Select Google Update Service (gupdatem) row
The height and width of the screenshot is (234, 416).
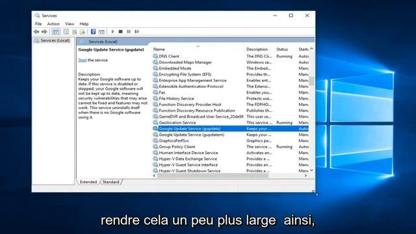[230, 135]
